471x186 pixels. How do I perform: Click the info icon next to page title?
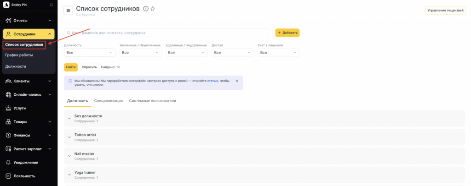146,9
